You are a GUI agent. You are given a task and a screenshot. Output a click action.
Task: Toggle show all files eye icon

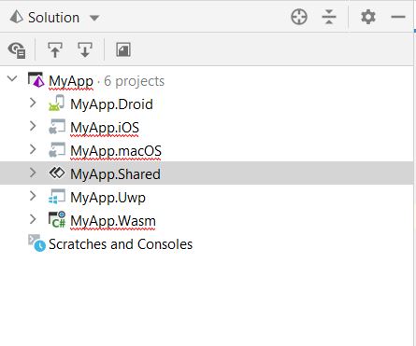[x=17, y=49]
